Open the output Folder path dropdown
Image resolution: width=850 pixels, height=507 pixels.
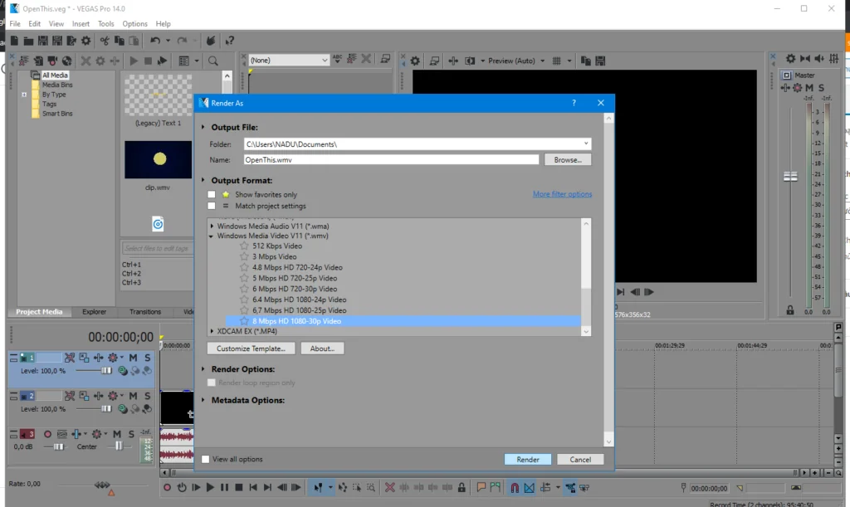pyautogui.click(x=586, y=144)
